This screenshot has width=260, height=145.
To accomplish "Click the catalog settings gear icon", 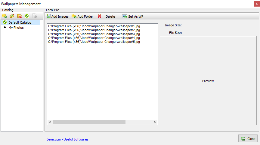I will pyautogui.click(x=34, y=16).
